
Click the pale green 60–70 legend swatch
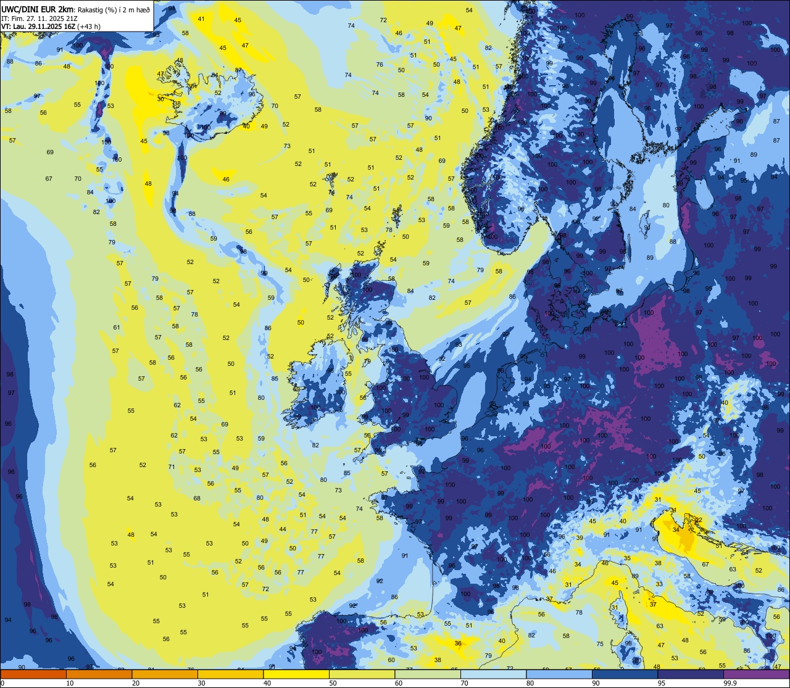[428, 674]
